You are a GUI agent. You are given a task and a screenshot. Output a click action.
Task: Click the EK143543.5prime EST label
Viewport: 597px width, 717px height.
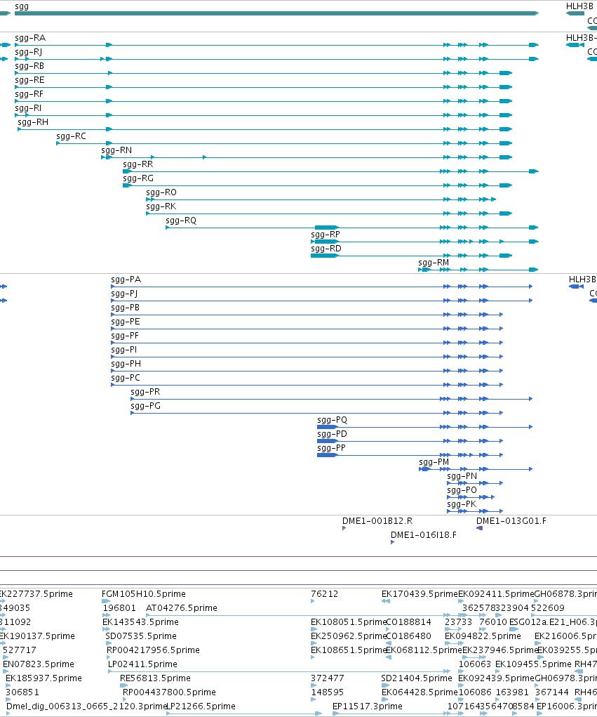[141, 622]
